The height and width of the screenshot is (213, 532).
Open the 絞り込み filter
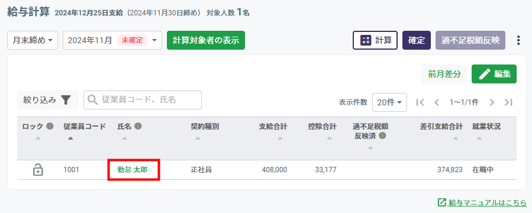tap(48, 100)
